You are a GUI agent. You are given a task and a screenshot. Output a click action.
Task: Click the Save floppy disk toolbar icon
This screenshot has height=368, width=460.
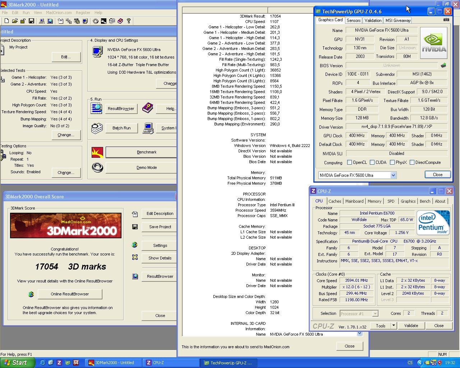click(x=31, y=21)
